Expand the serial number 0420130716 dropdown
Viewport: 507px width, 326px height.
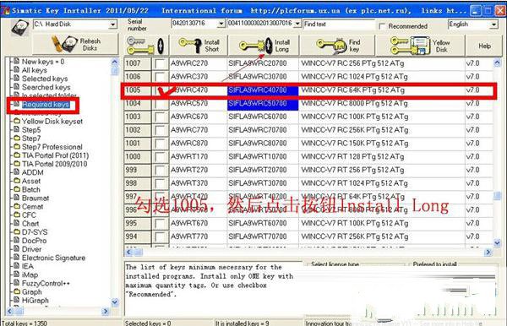(221, 24)
